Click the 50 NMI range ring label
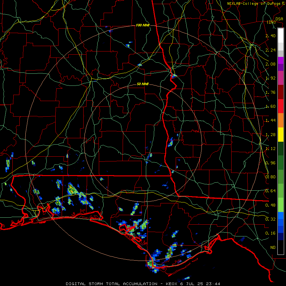286x286 pixels. (143, 84)
